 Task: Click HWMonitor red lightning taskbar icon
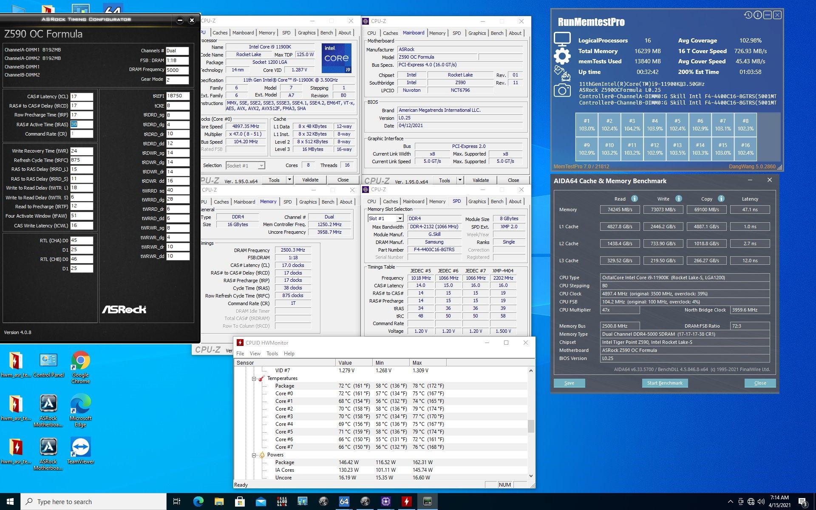click(406, 501)
